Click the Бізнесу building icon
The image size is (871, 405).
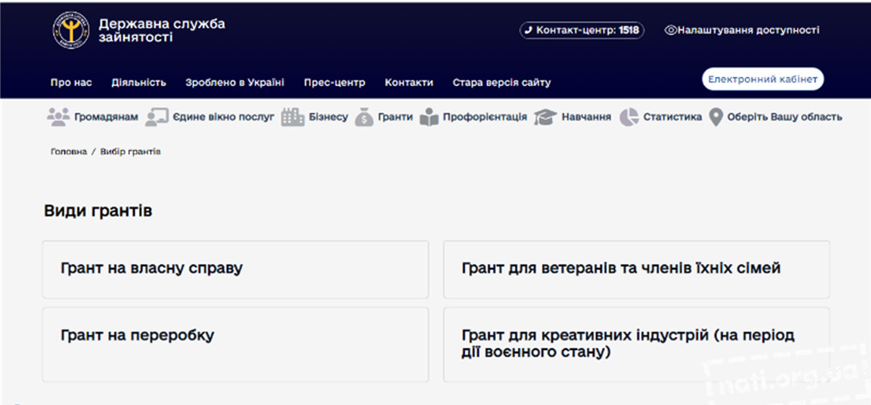[x=292, y=117]
